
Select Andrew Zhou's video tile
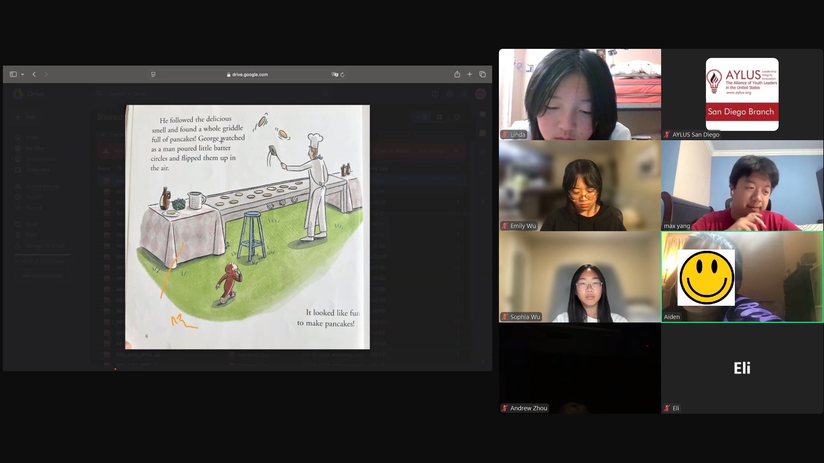(580, 368)
